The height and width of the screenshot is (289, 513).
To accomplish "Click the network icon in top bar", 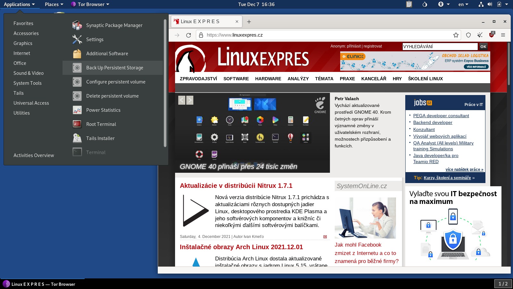I will tap(481, 4).
